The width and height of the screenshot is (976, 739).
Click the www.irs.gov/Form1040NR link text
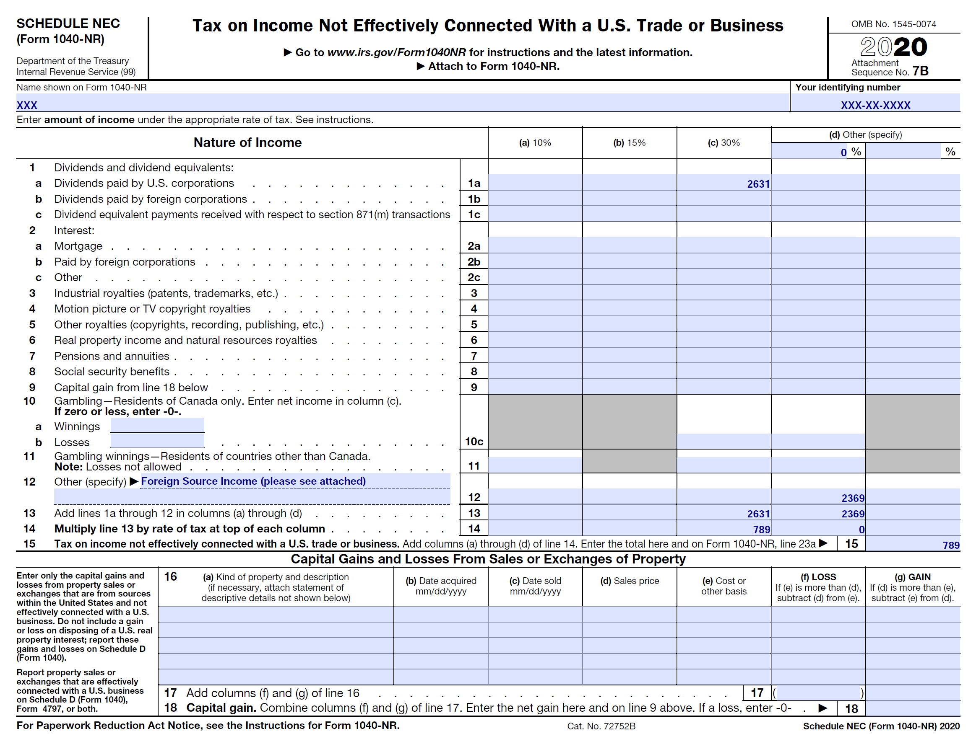pyautogui.click(x=397, y=52)
